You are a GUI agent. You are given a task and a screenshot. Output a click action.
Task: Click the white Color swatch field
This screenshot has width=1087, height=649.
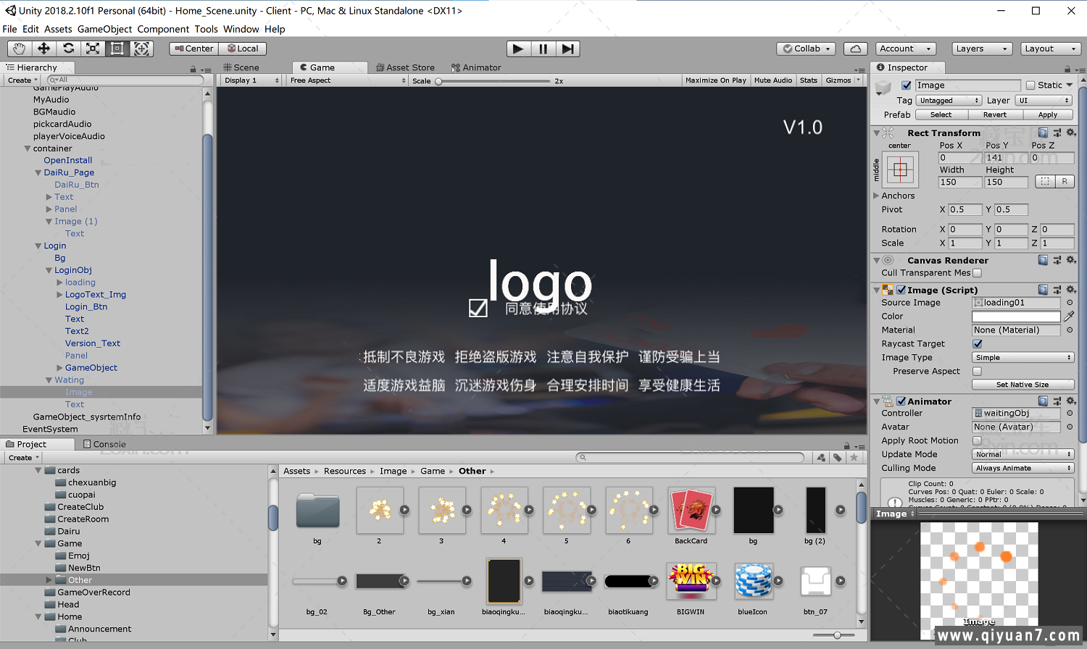1016,317
